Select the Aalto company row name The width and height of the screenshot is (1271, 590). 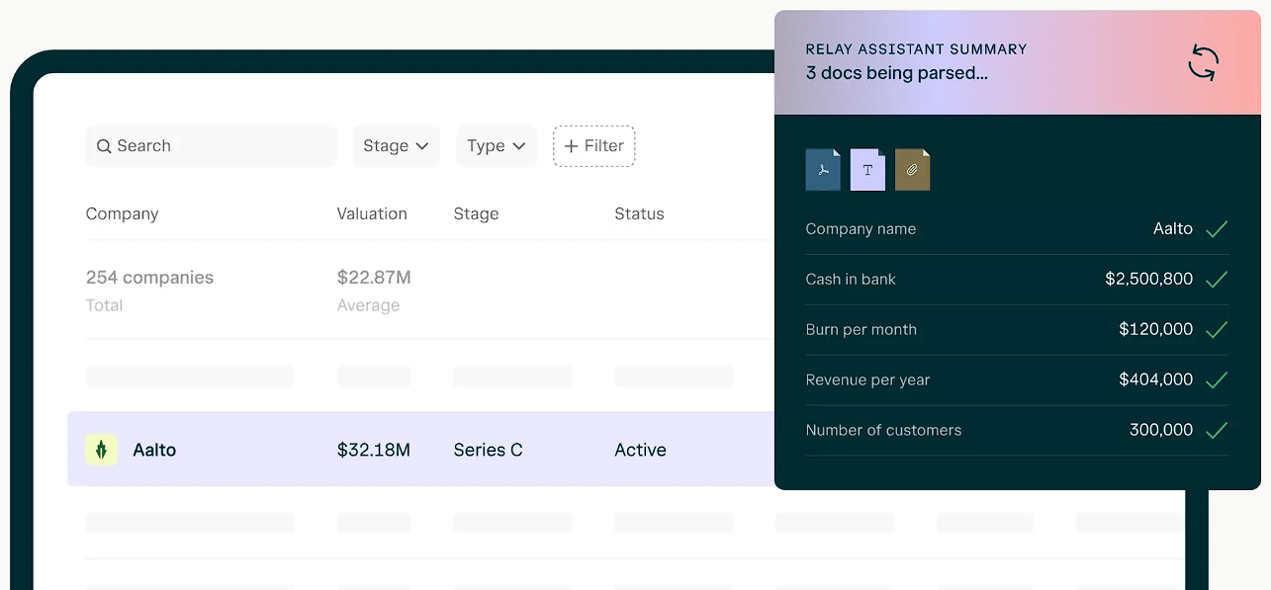click(154, 450)
